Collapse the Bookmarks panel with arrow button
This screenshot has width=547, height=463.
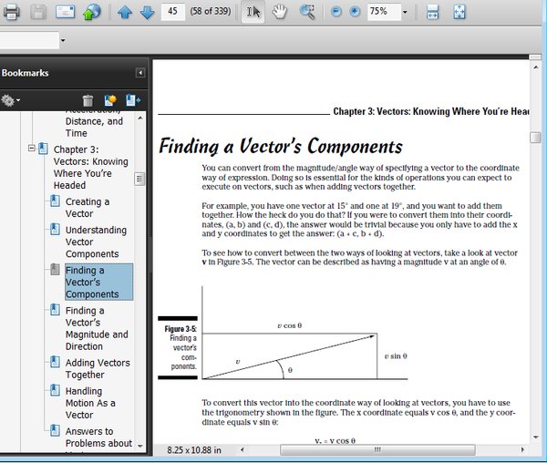coord(140,73)
